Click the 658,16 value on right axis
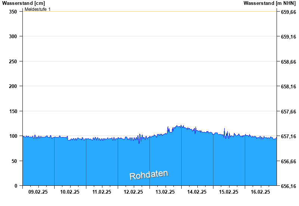Image resolution: width=299 pixels, height=206 pixels. click(x=289, y=87)
